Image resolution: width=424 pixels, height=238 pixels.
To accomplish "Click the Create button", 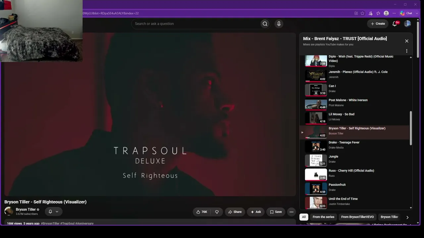I will tap(378, 24).
